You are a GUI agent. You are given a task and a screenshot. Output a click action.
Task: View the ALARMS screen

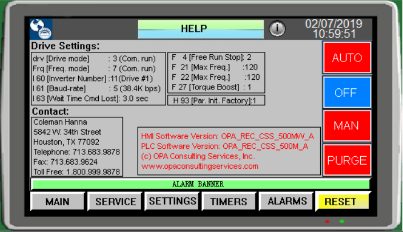(287, 201)
